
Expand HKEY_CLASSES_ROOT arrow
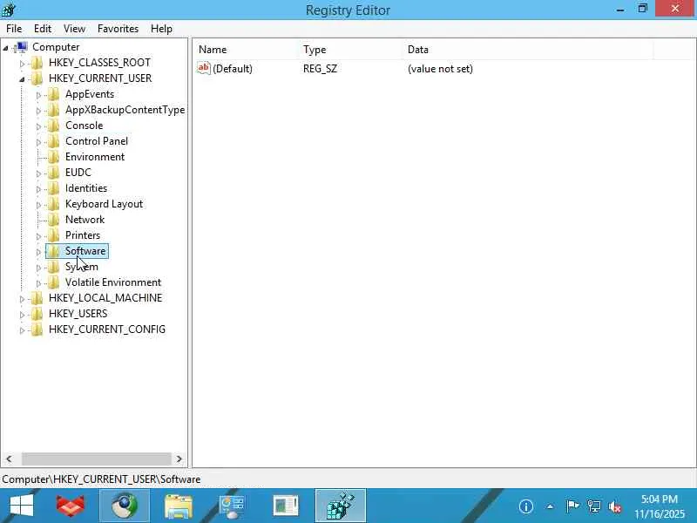coord(22,64)
